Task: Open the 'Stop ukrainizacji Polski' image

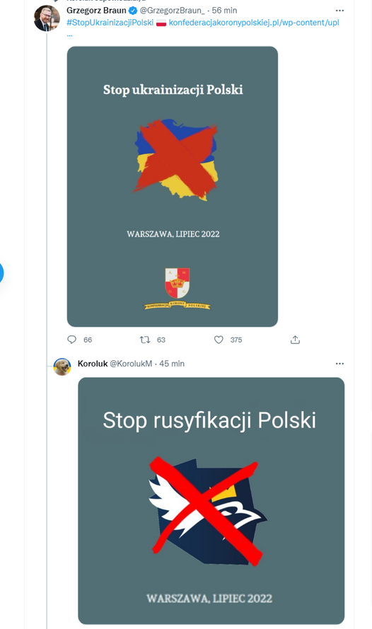Action: [x=173, y=187]
